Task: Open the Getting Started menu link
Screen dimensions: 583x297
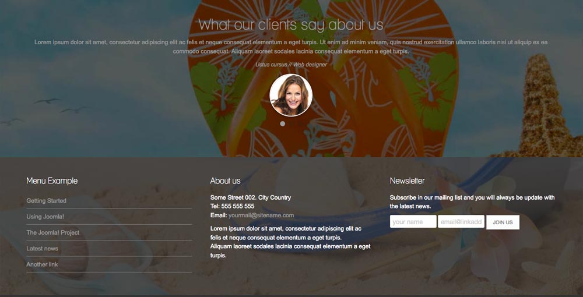Action: point(46,201)
